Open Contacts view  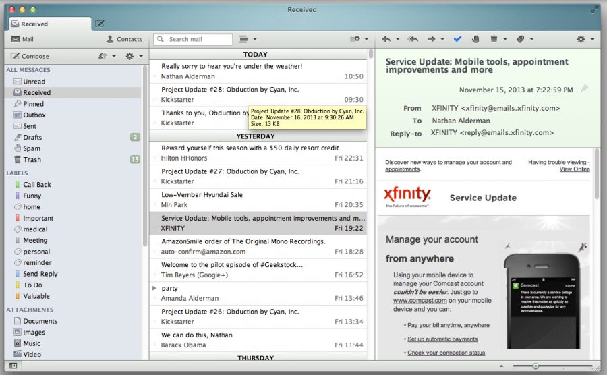[x=124, y=39]
